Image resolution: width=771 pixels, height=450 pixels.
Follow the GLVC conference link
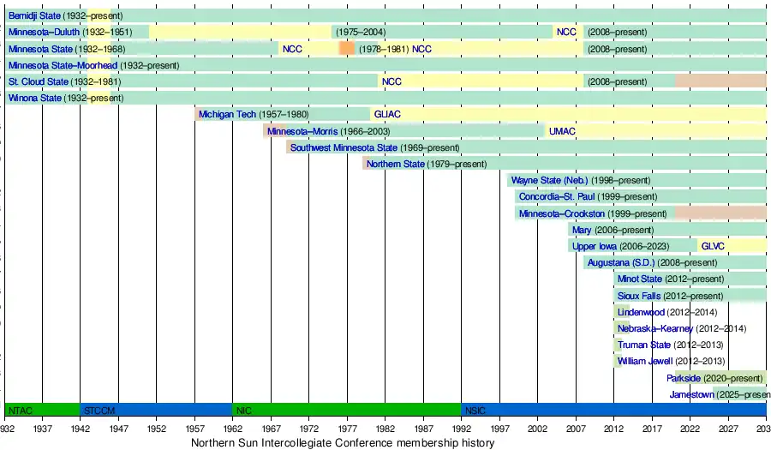(712, 246)
